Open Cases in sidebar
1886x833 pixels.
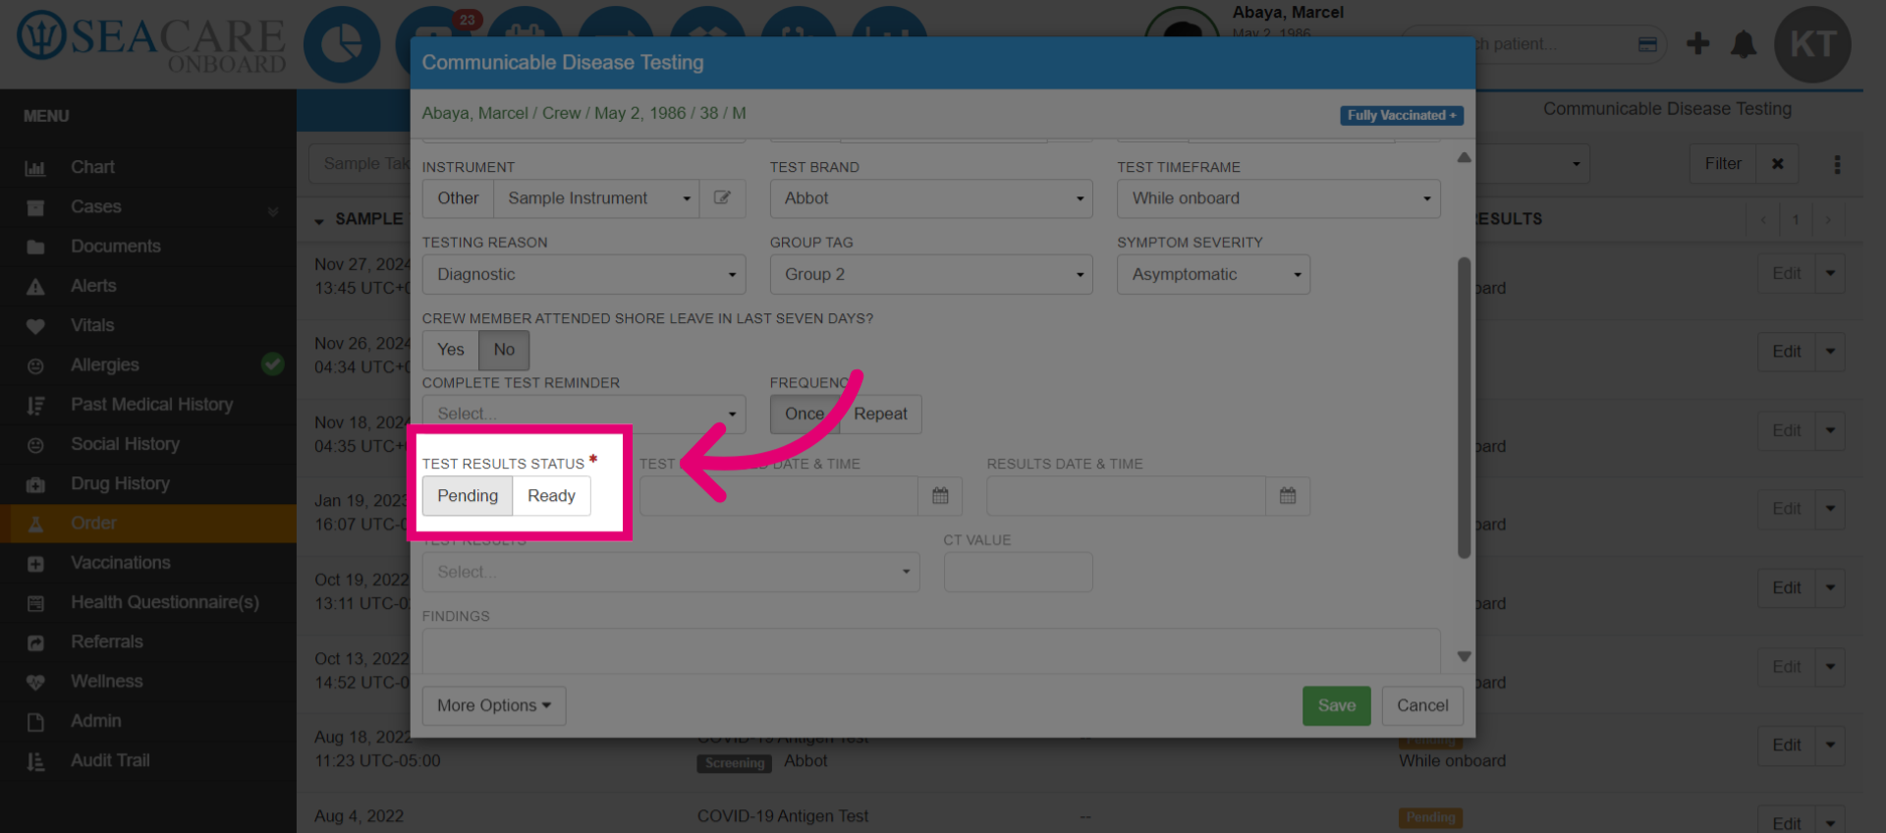(95, 206)
